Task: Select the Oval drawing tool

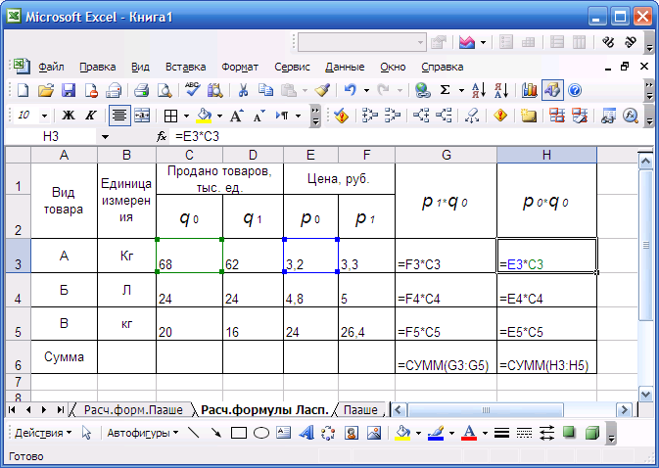Action: point(261,433)
